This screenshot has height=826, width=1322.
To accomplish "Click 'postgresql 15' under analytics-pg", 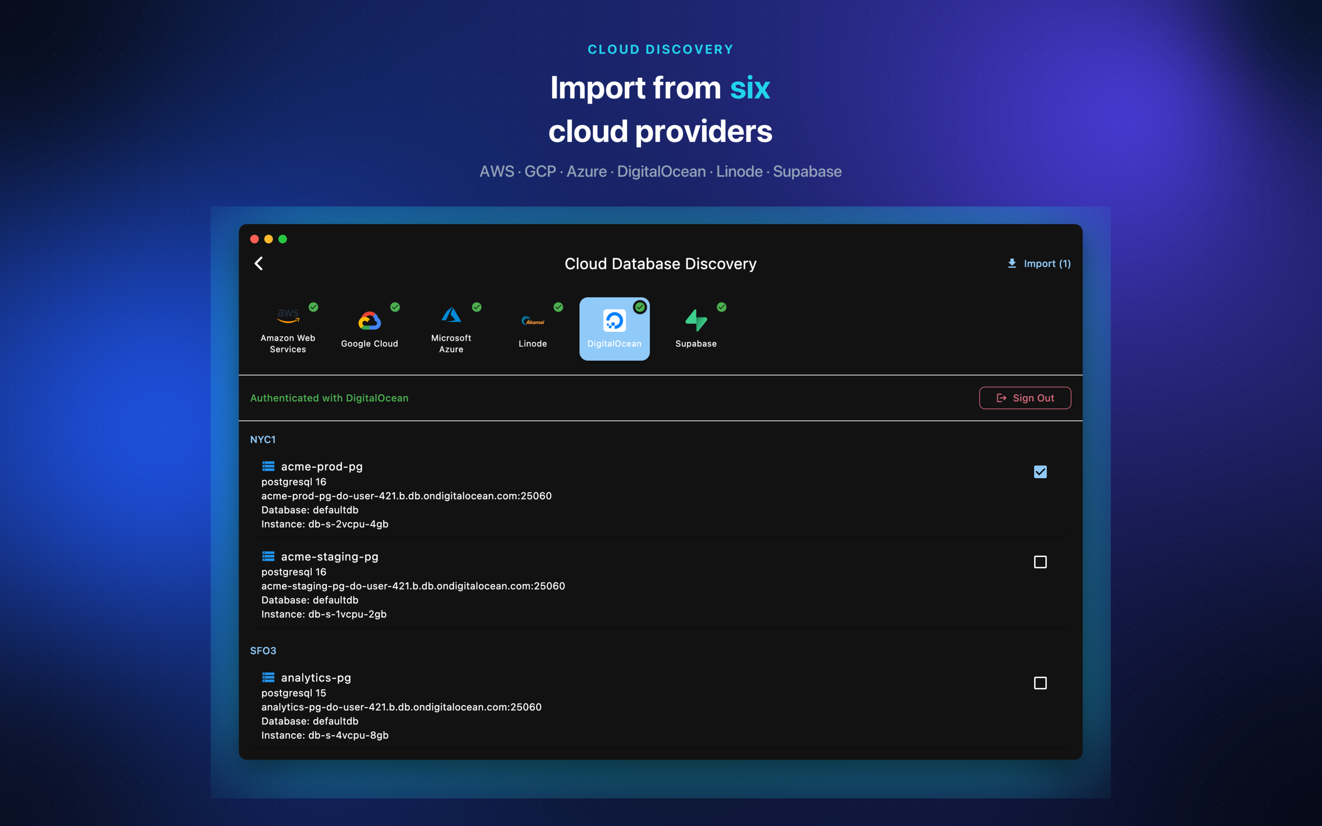I will coord(294,693).
